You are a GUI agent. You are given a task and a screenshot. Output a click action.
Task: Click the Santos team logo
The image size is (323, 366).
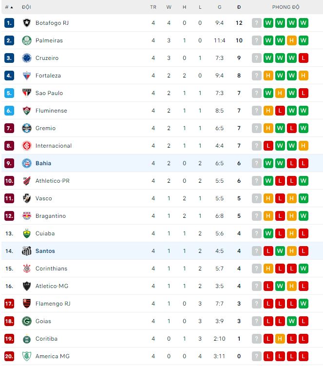(27, 251)
